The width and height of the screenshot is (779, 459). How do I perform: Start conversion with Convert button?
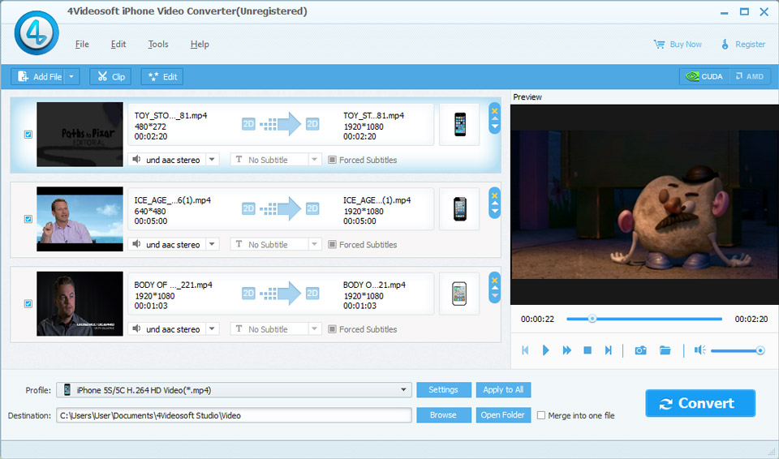(x=700, y=403)
